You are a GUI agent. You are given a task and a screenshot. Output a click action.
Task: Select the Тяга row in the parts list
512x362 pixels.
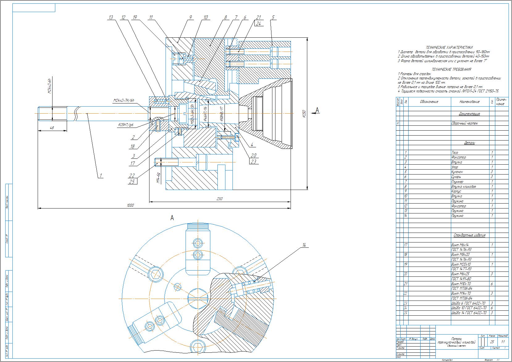(x=454, y=152)
